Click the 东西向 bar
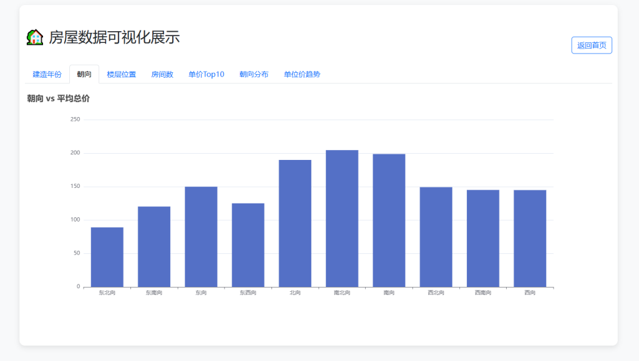This screenshot has height=361, width=639. [x=248, y=245]
